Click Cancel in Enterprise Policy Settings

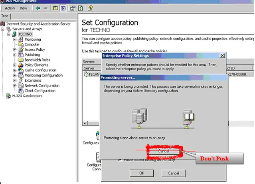coord(174,173)
